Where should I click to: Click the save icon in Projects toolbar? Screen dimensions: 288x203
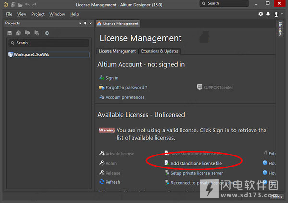click(10, 33)
